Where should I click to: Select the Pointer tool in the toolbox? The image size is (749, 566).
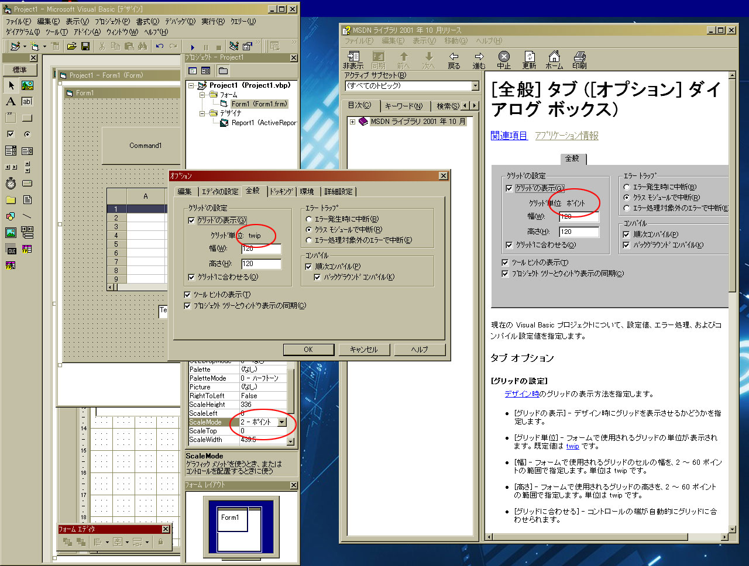pyautogui.click(x=11, y=85)
